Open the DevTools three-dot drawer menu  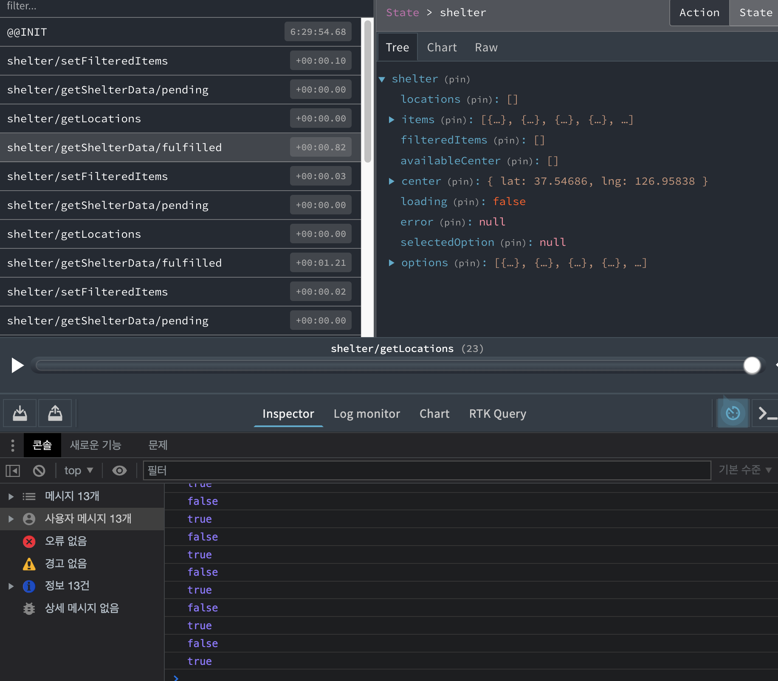point(13,445)
